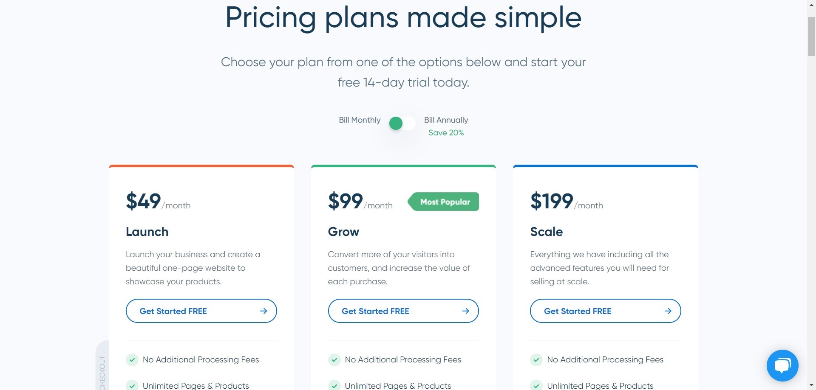Click checkmark icon beside Grow No Additional Processing Fees
The image size is (816, 390).
coord(334,360)
